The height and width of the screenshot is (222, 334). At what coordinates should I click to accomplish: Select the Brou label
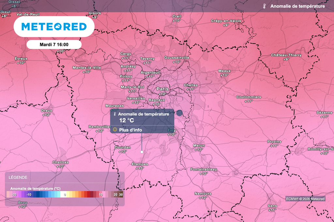[x=23, y=203]
